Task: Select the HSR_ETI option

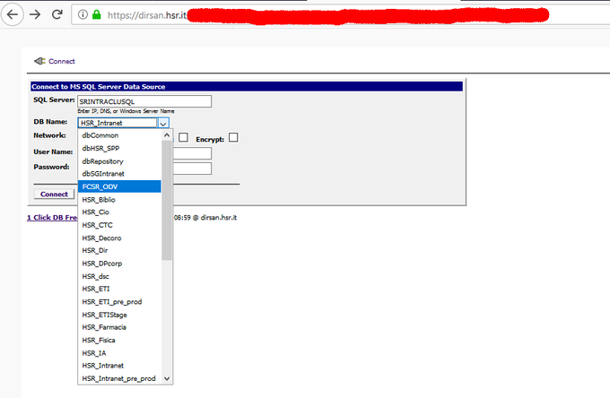Action: (x=119, y=289)
